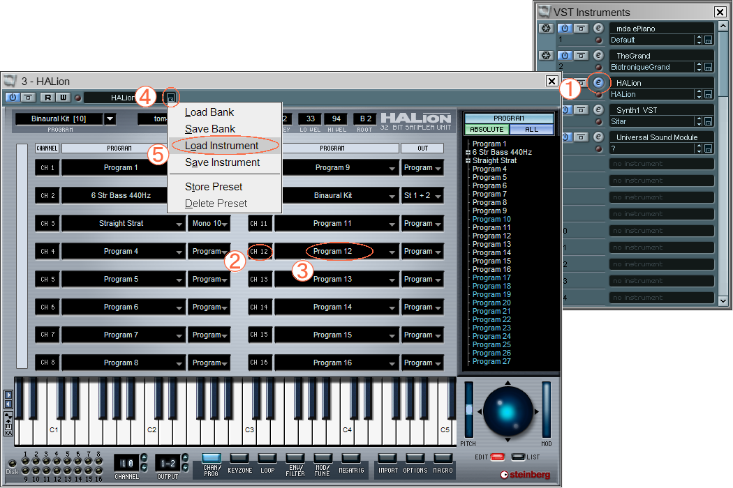Choose Save Bank from the menu
Viewport: 733px width, 488px height.
[x=224, y=129]
